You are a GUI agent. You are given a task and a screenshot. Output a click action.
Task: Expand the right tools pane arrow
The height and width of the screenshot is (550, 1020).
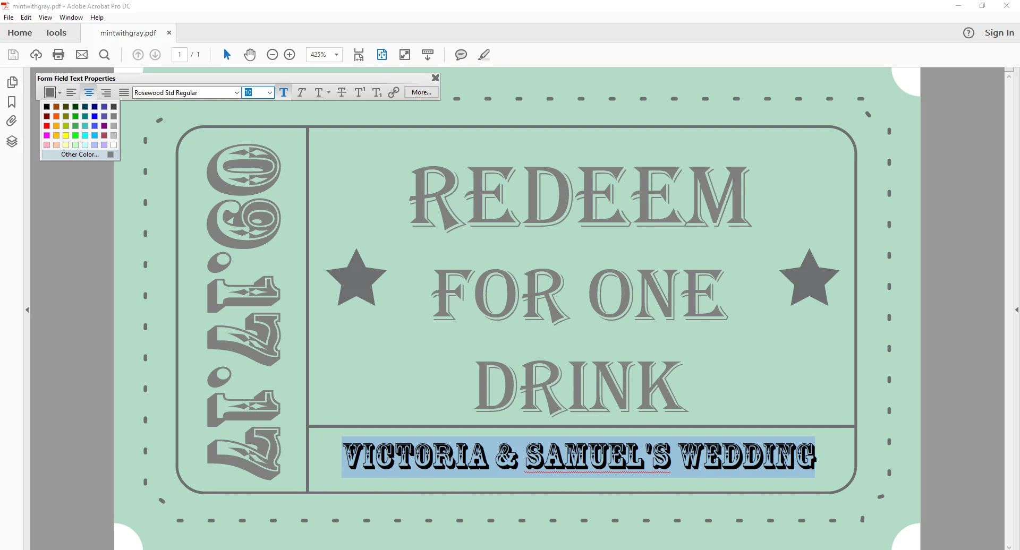point(1017,310)
